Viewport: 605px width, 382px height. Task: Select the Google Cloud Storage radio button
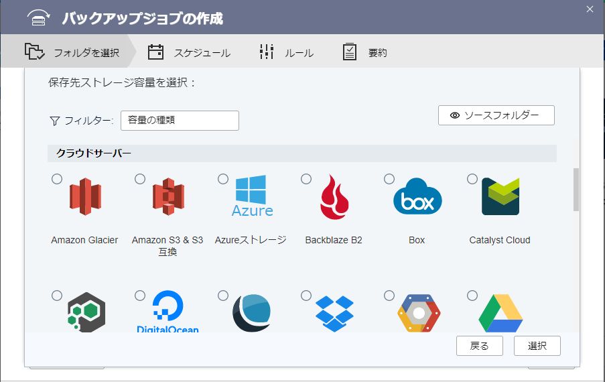[389, 296]
